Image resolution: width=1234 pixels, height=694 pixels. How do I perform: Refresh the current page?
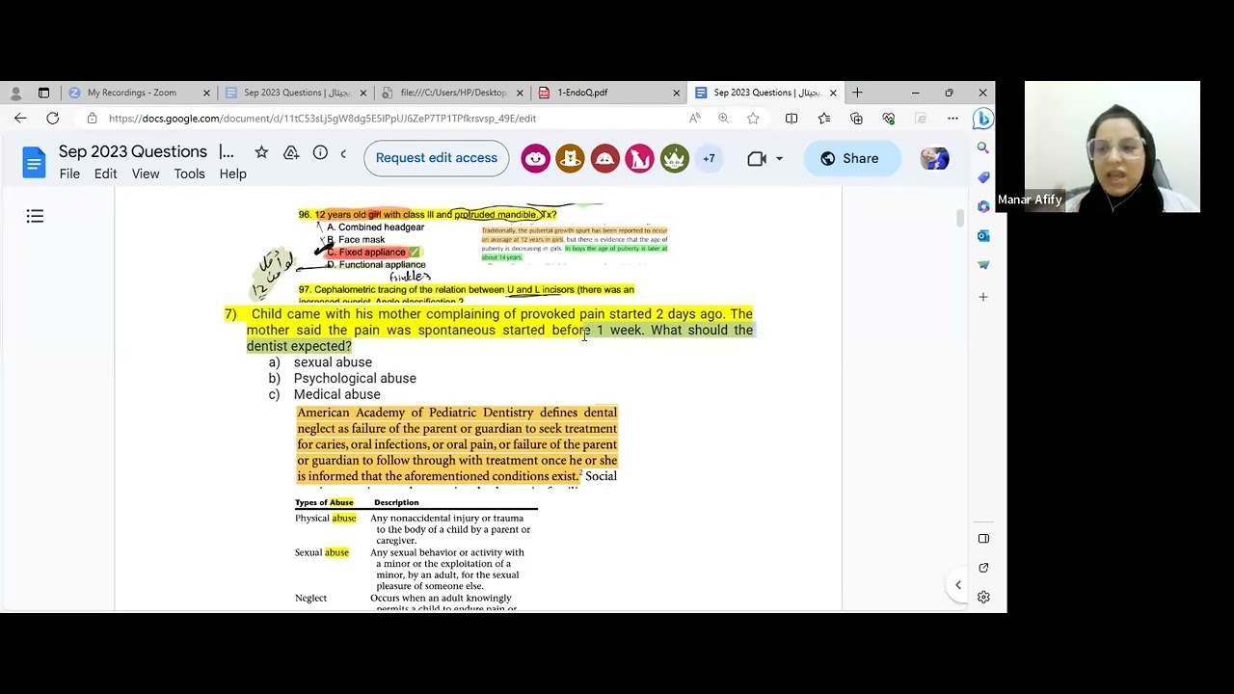53,118
